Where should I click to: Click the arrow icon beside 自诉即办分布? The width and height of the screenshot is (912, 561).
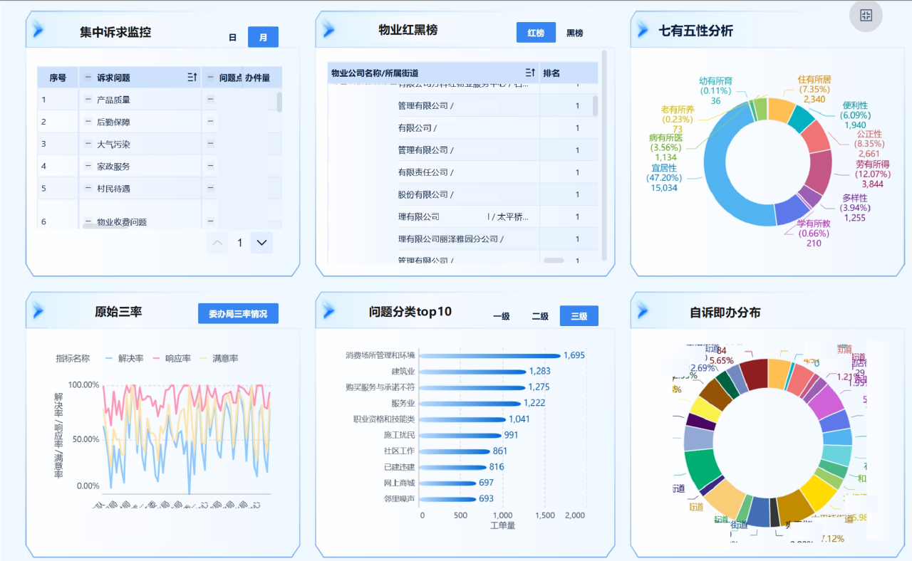[643, 311]
